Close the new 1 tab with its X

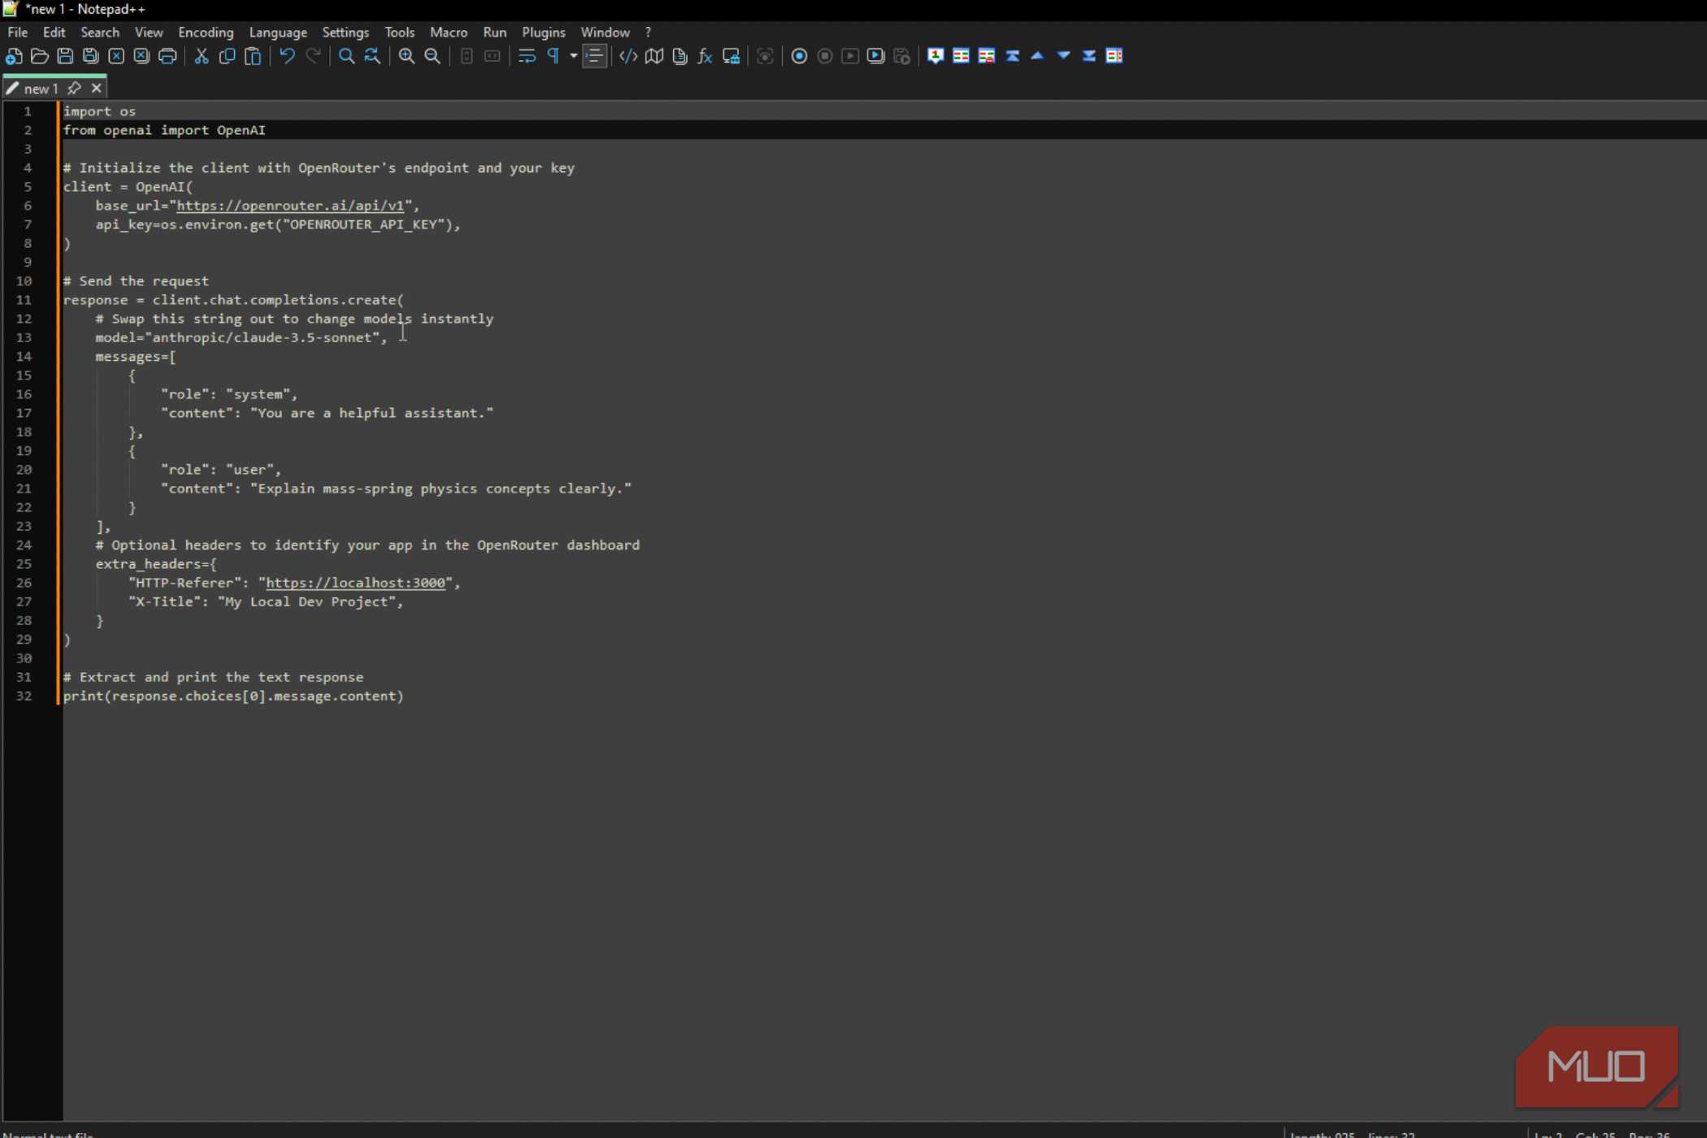(x=96, y=88)
